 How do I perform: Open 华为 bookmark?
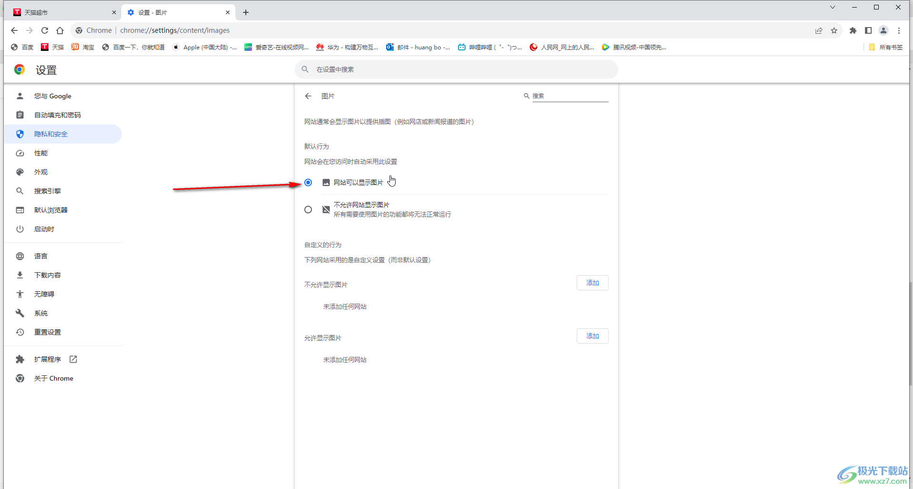click(x=347, y=47)
